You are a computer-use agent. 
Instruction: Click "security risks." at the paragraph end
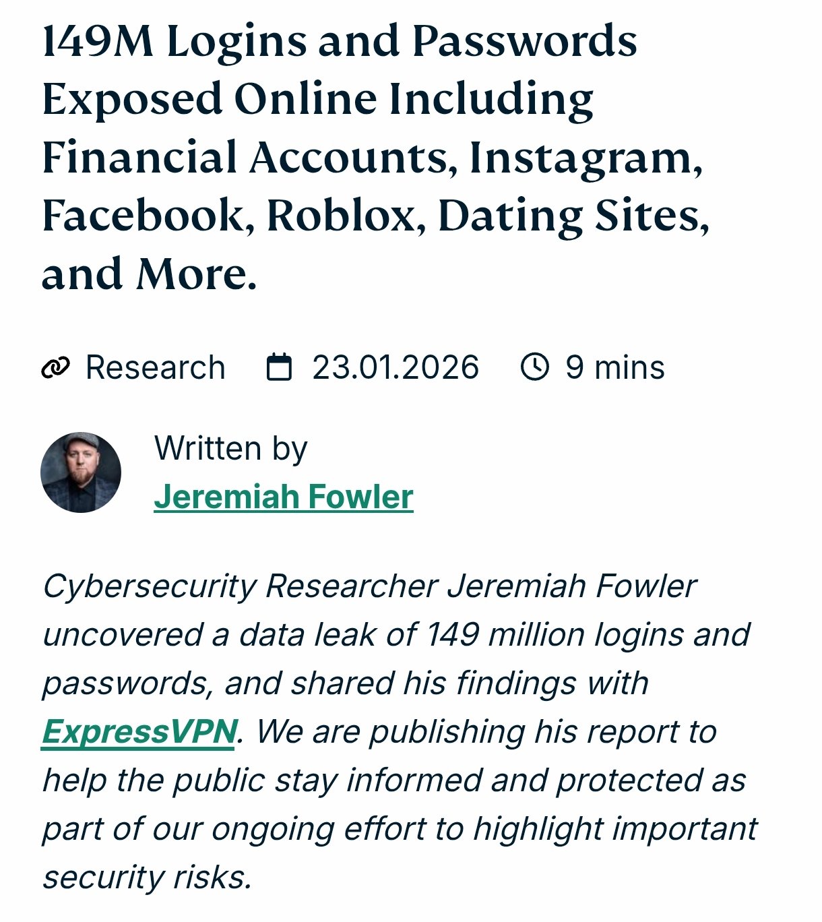[x=147, y=878]
